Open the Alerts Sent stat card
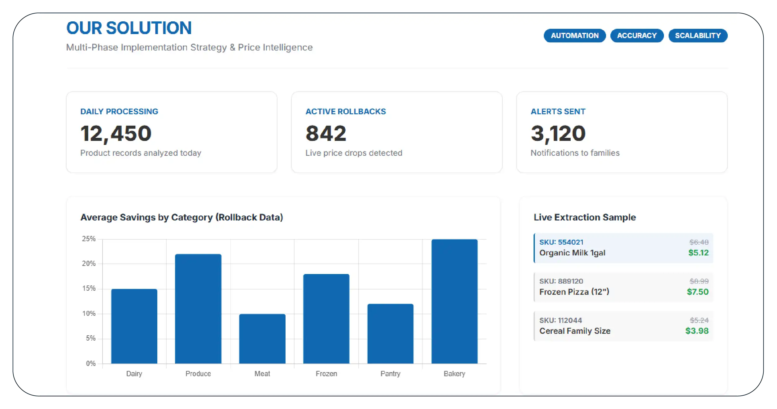 pos(622,132)
